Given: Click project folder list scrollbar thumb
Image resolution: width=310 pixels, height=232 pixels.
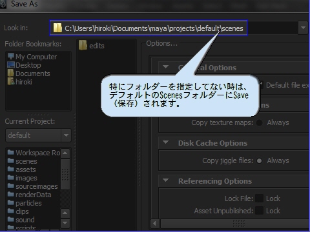Looking at the screenshot, I should pos(65,174).
